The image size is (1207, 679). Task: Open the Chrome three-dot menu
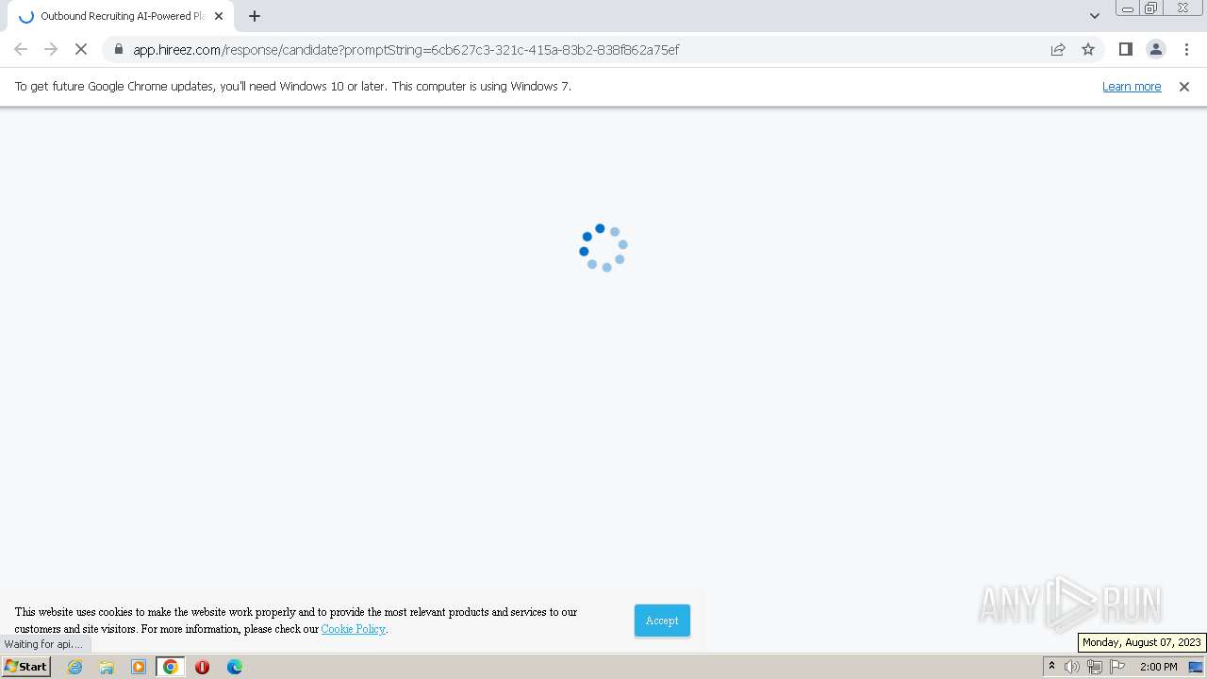point(1186,49)
